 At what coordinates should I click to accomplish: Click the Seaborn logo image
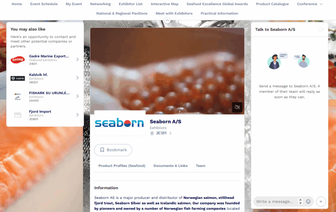(120, 123)
